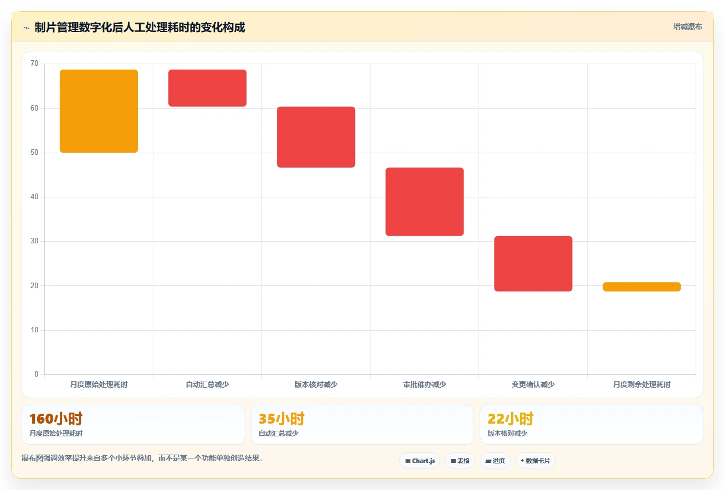Click the y-axis value 40
This screenshot has height=490, width=725.
[34, 197]
